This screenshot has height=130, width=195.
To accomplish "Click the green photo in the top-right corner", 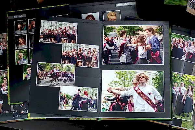I will coord(176,2).
